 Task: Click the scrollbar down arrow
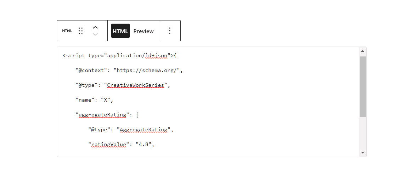362,152
